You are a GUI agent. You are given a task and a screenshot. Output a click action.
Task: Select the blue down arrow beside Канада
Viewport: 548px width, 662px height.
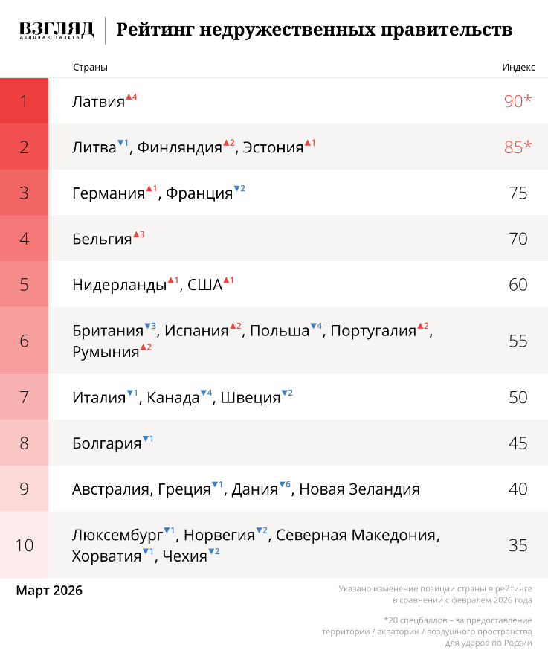tap(204, 393)
